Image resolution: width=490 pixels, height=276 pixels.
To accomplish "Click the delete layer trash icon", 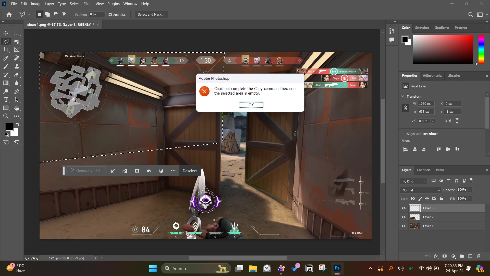I will coord(479,256).
